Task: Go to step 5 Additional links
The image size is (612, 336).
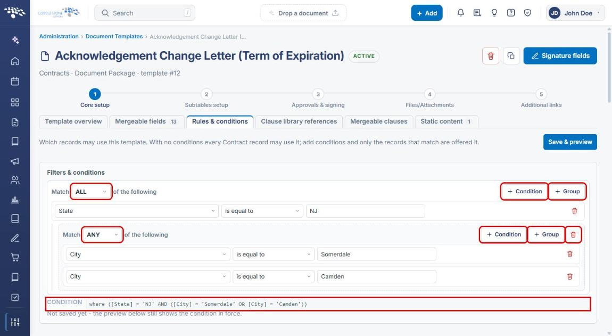Action: pyautogui.click(x=541, y=99)
